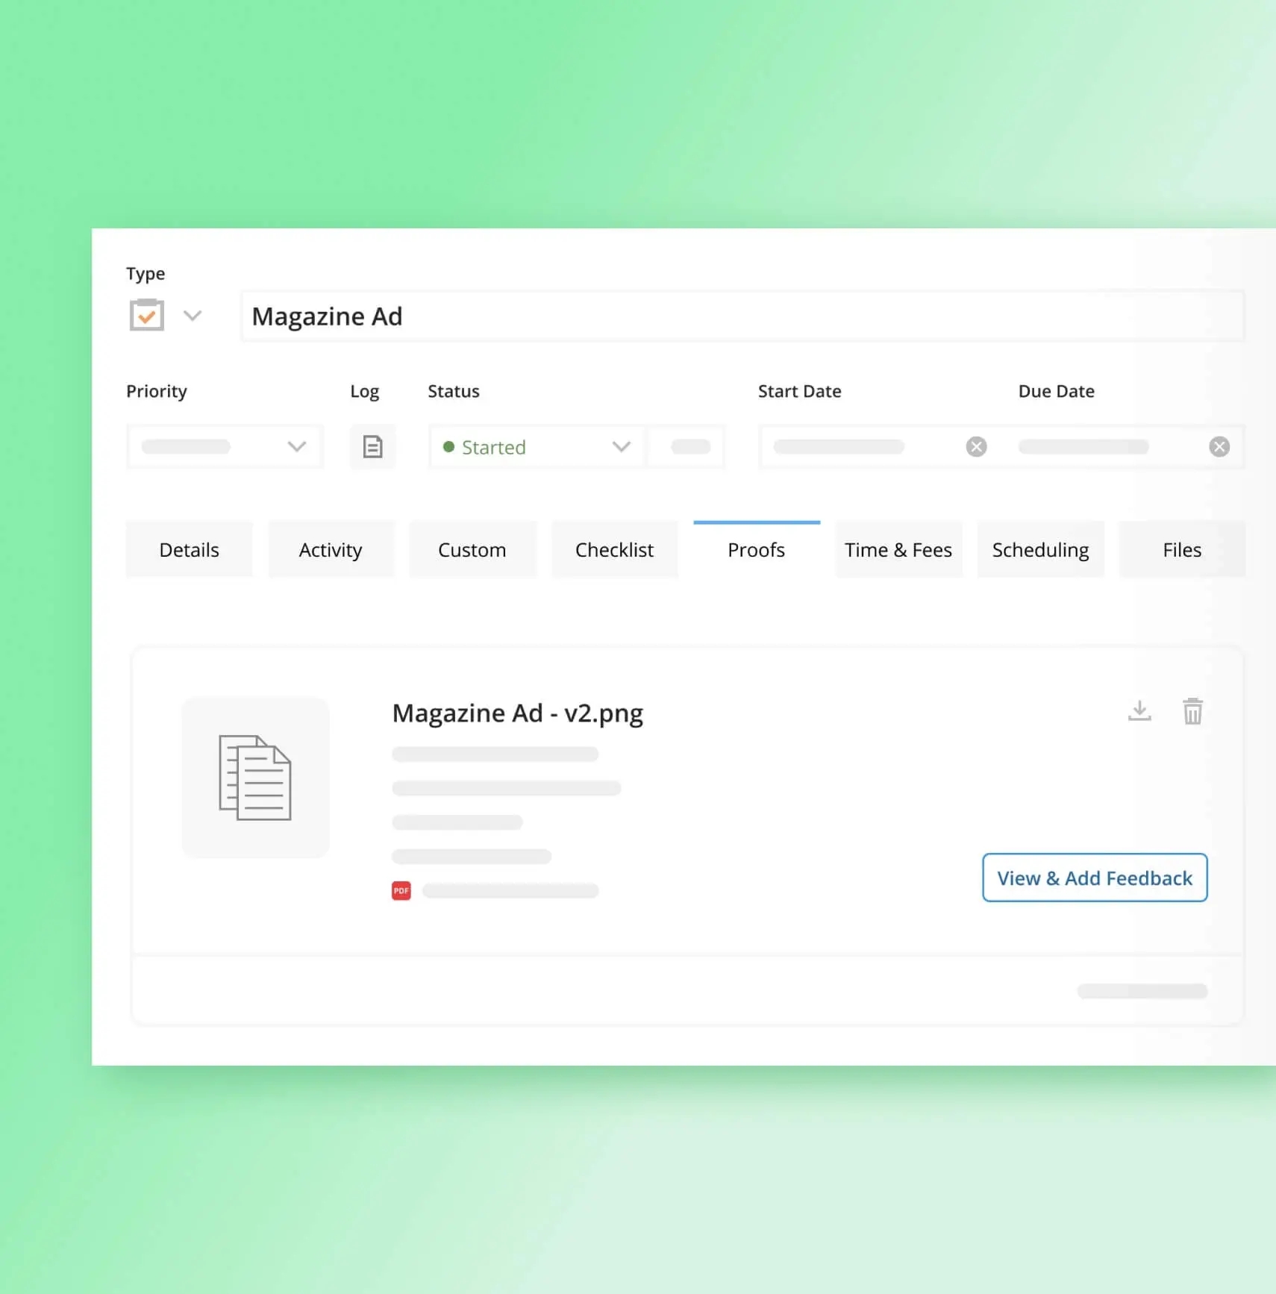
Task: Click the stacked documents icon on the proof card
Action: (x=255, y=778)
